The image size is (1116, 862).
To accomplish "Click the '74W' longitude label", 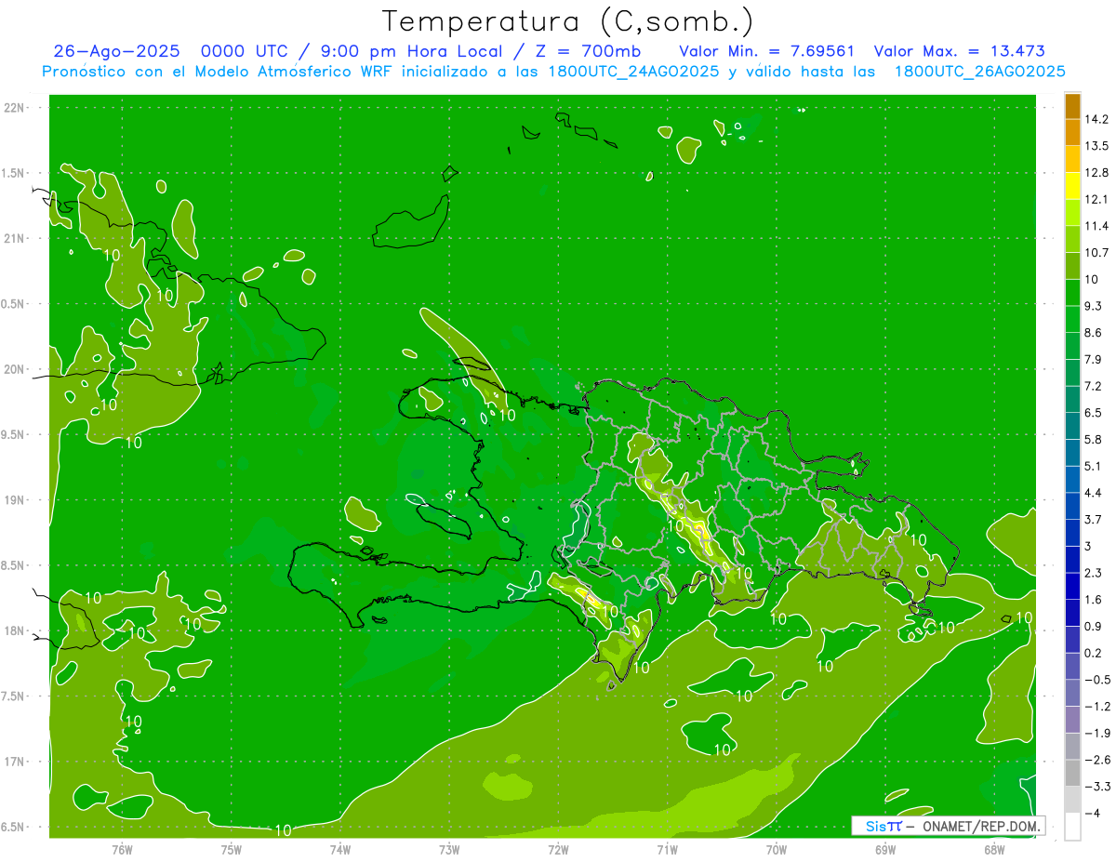I will (x=340, y=849).
